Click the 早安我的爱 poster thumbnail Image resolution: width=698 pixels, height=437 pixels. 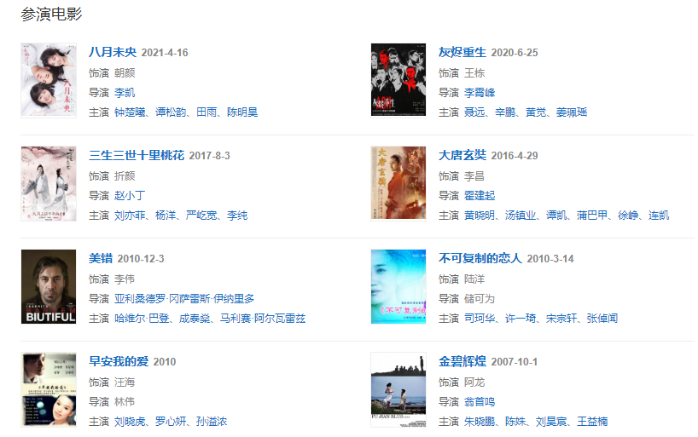pyautogui.click(x=49, y=390)
